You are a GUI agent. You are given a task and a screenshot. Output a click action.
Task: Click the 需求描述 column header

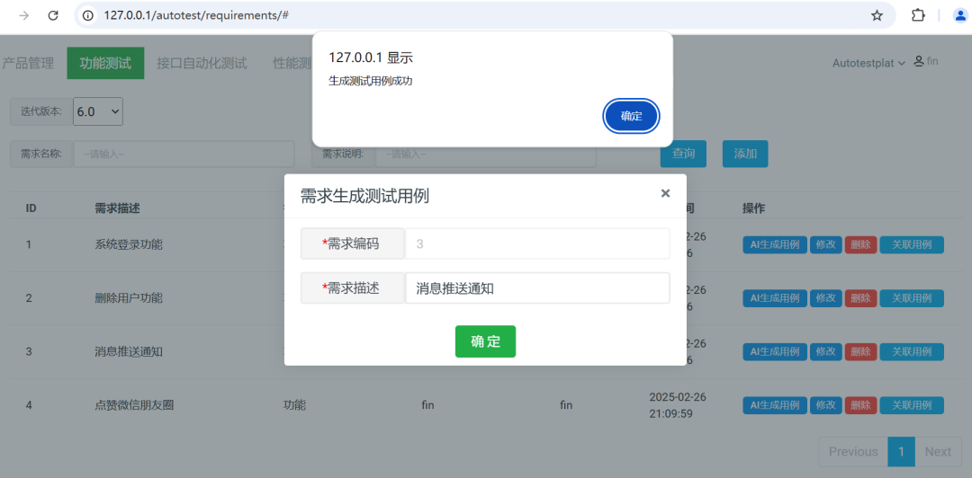(x=118, y=208)
